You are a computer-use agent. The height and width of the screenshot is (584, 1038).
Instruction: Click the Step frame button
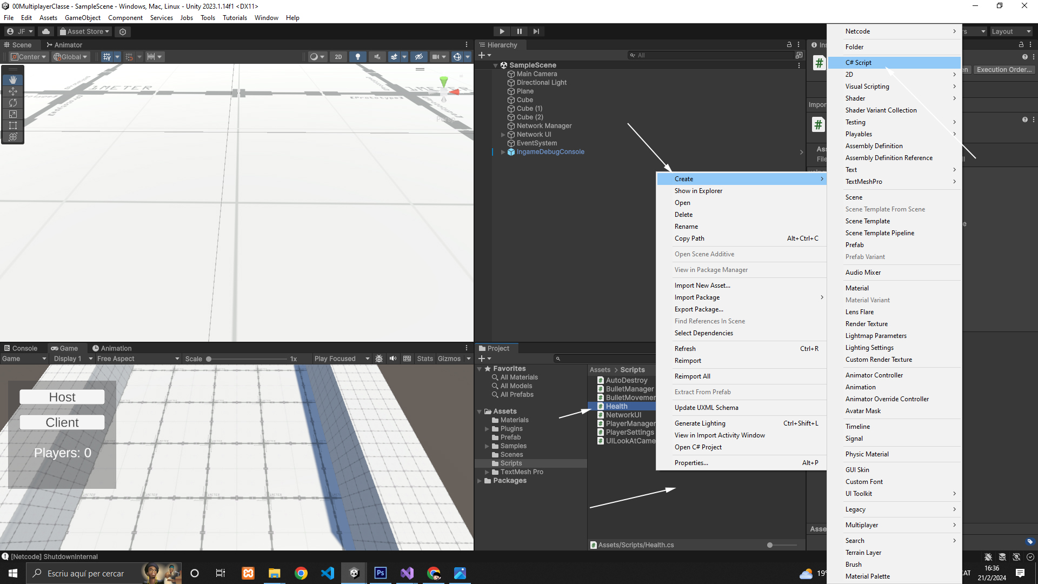point(536,31)
